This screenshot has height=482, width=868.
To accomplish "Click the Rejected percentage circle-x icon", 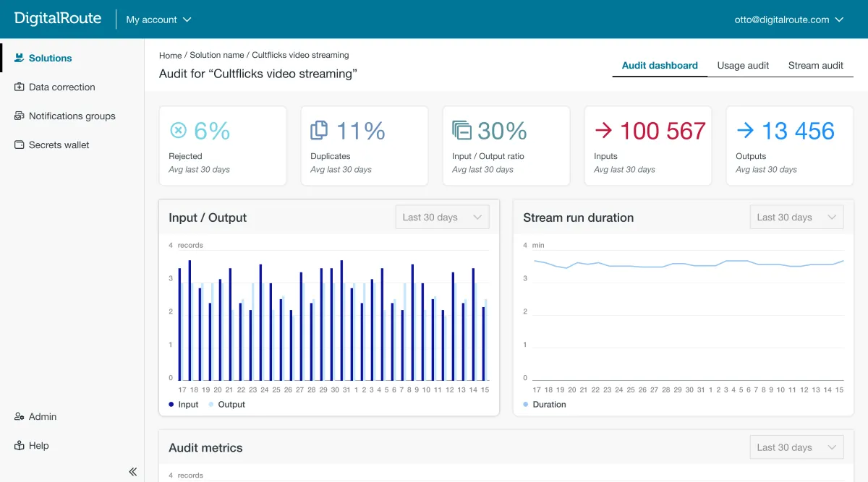I will click(x=178, y=130).
